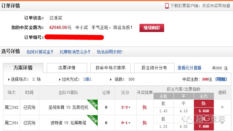Click odds 1.33 home win cell
233x131 pixels.
(163, 127)
